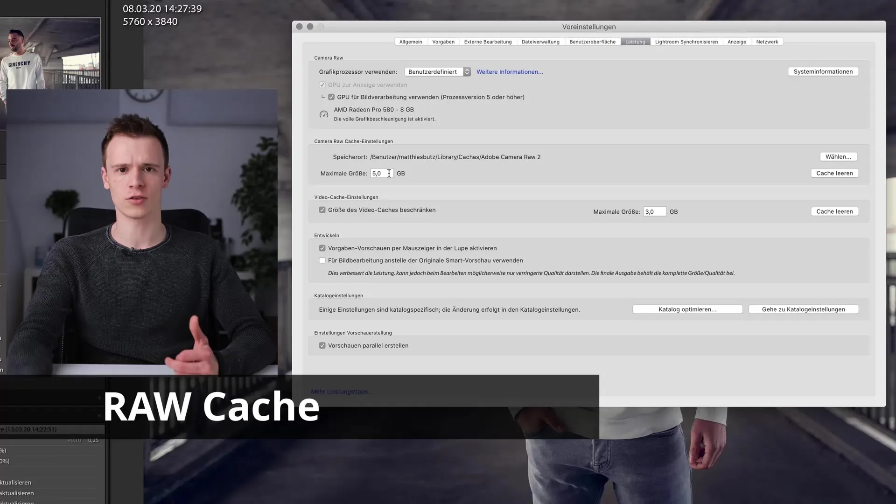Open the Netzwerk tab
This screenshot has width=896, height=504.
(767, 42)
